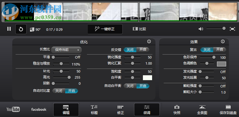239x117 pixels.
Task: Set 反交错 to 开启
Action: pyautogui.click(x=143, y=50)
